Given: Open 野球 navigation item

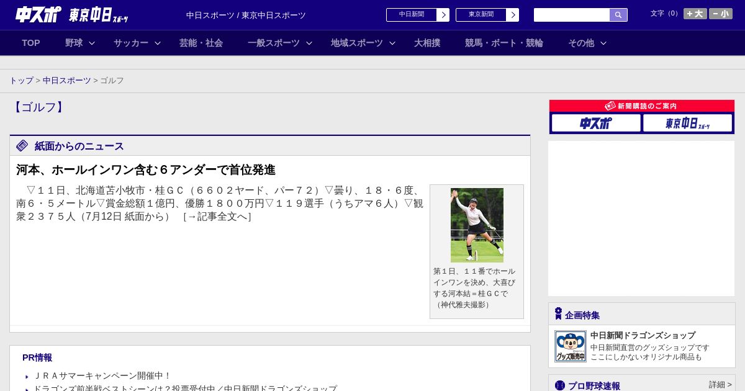Looking at the screenshot, I should (74, 43).
